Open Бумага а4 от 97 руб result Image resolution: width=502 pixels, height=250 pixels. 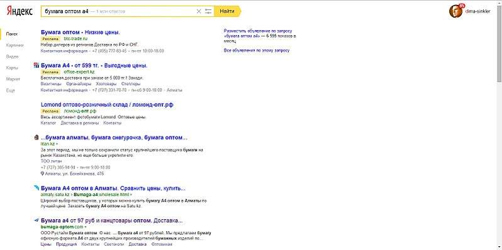coord(112,220)
